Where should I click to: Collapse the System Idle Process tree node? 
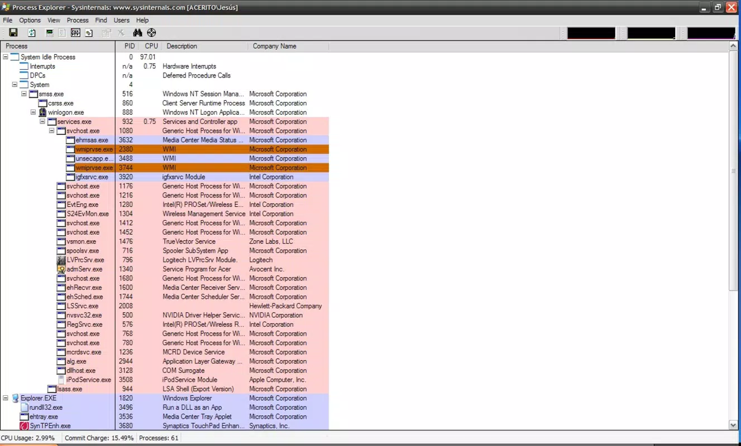(6, 57)
